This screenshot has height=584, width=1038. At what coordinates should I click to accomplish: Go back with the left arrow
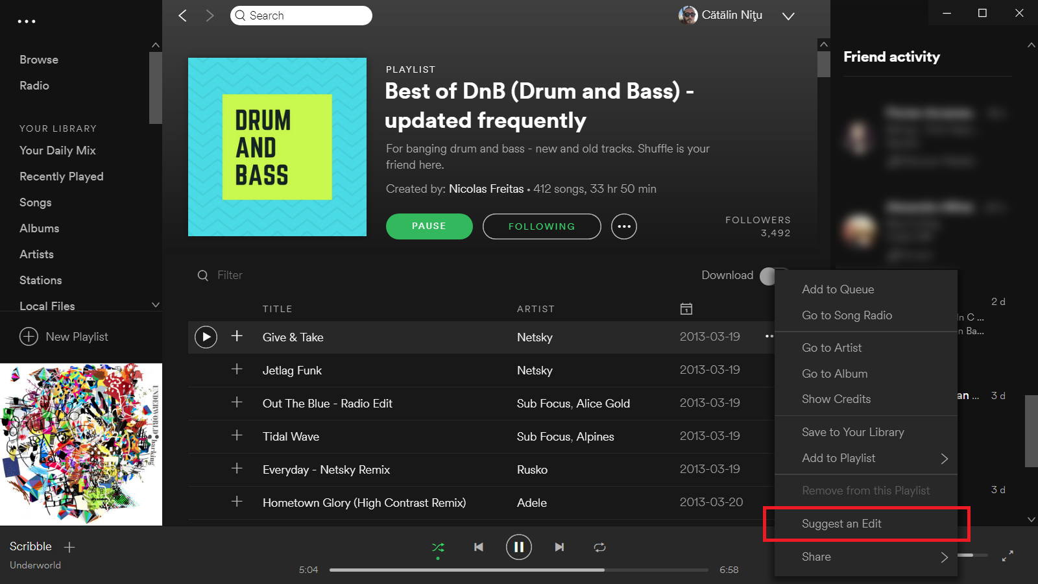tap(182, 16)
